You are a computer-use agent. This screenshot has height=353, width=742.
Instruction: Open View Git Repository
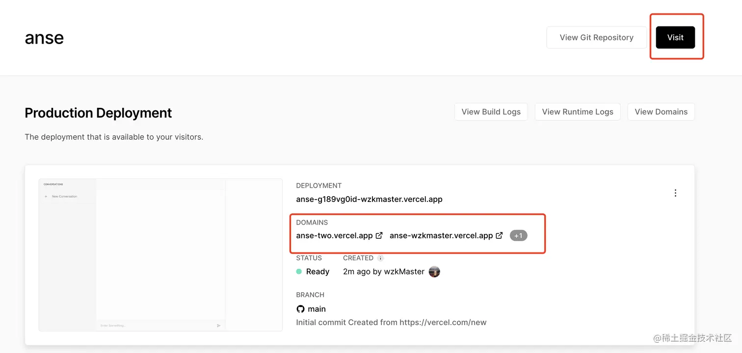(596, 37)
